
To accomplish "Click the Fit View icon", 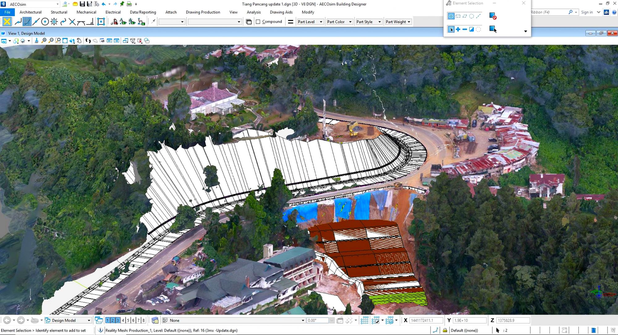I will point(65,41).
